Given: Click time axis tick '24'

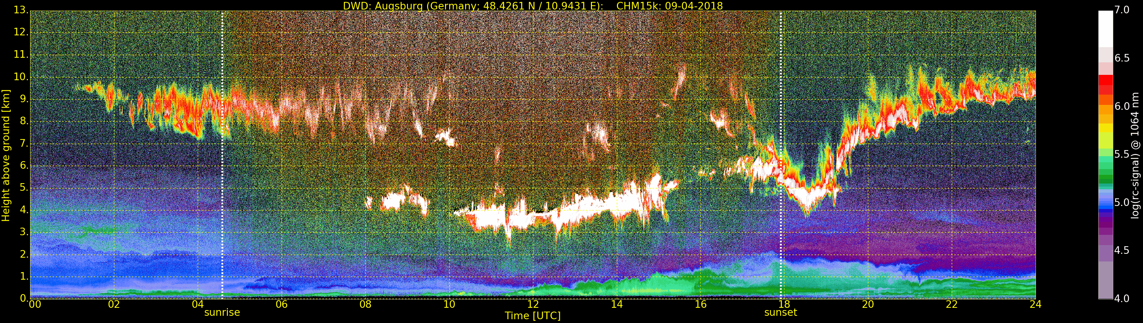Looking at the screenshot, I should coord(1036,304).
